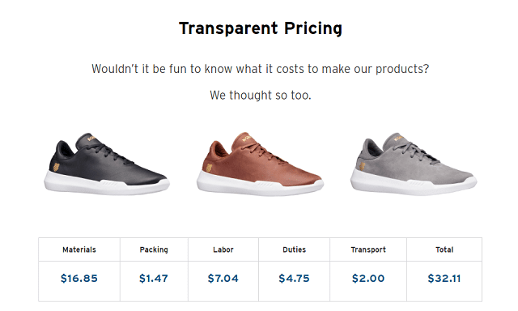Select the Duties column header
The width and height of the screenshot is (518, 311).
coord(295,249)
